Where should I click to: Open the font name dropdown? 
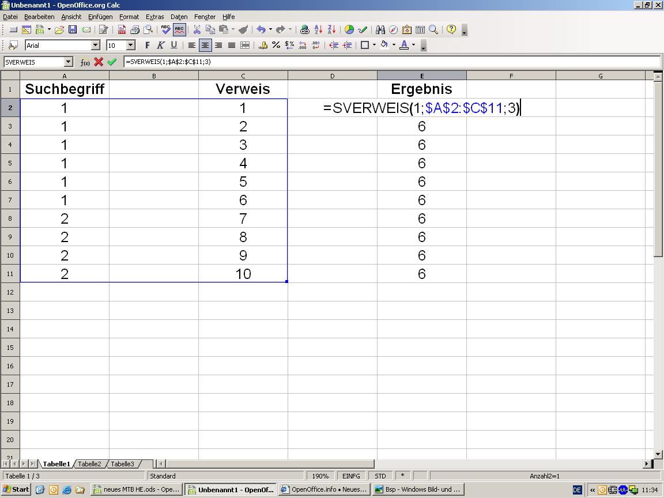click(x=96, y=46)
